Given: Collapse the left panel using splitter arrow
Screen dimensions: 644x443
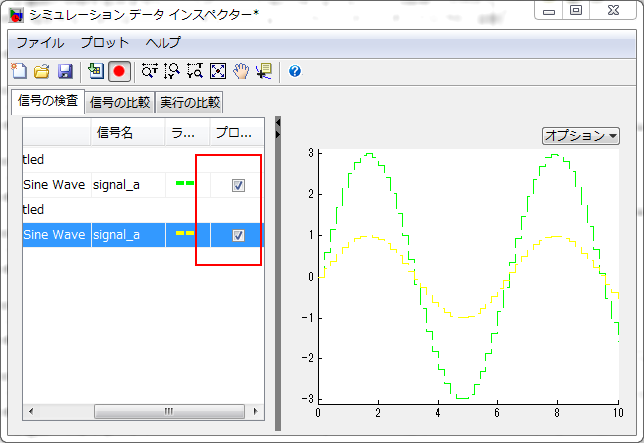Looking at the screenshot, I should [x=278, y=122].
